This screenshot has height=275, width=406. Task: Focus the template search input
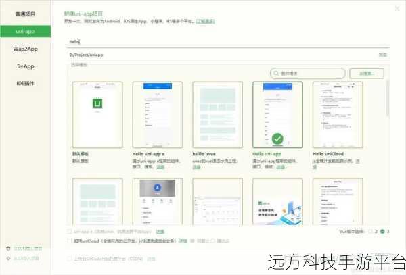coord(308,74)
